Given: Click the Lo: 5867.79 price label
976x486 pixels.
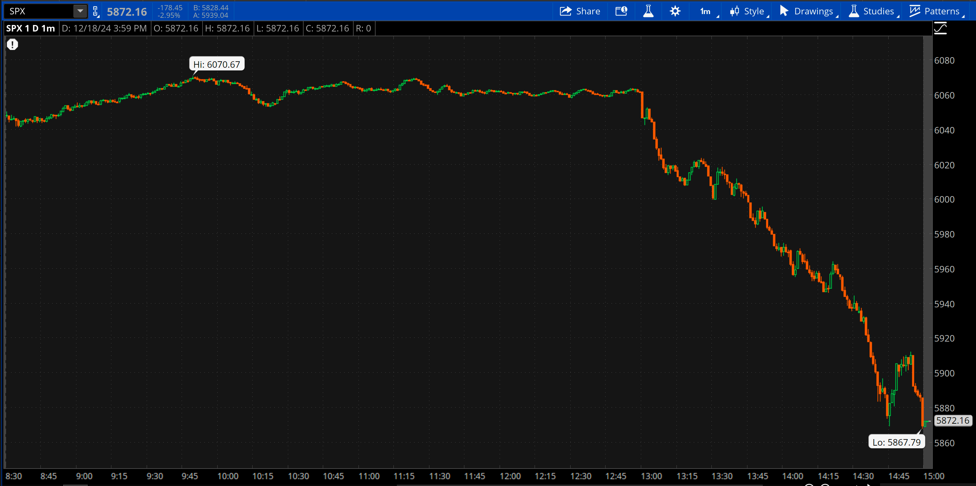Looking at the screenshot, I should click(896, 442).
